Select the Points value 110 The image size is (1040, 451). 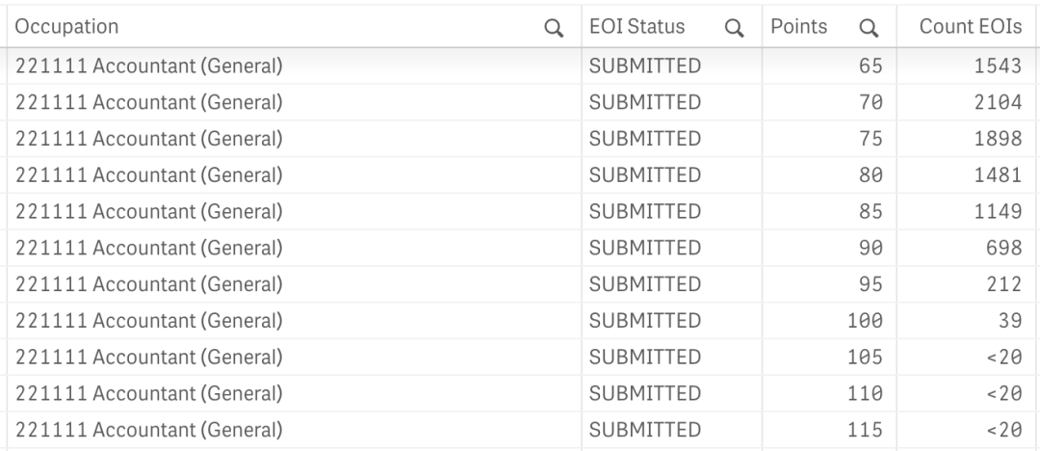865,394
